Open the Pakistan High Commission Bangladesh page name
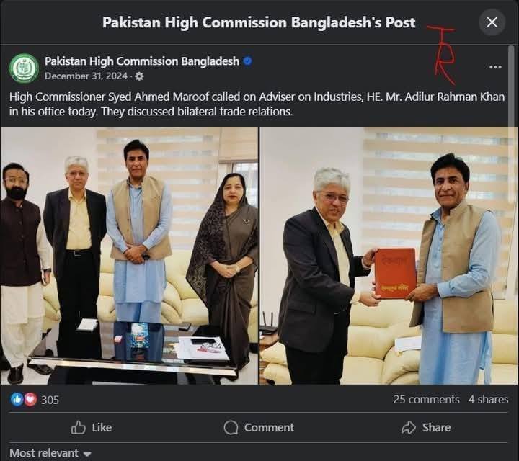519x461 pixels. point(142,61)
